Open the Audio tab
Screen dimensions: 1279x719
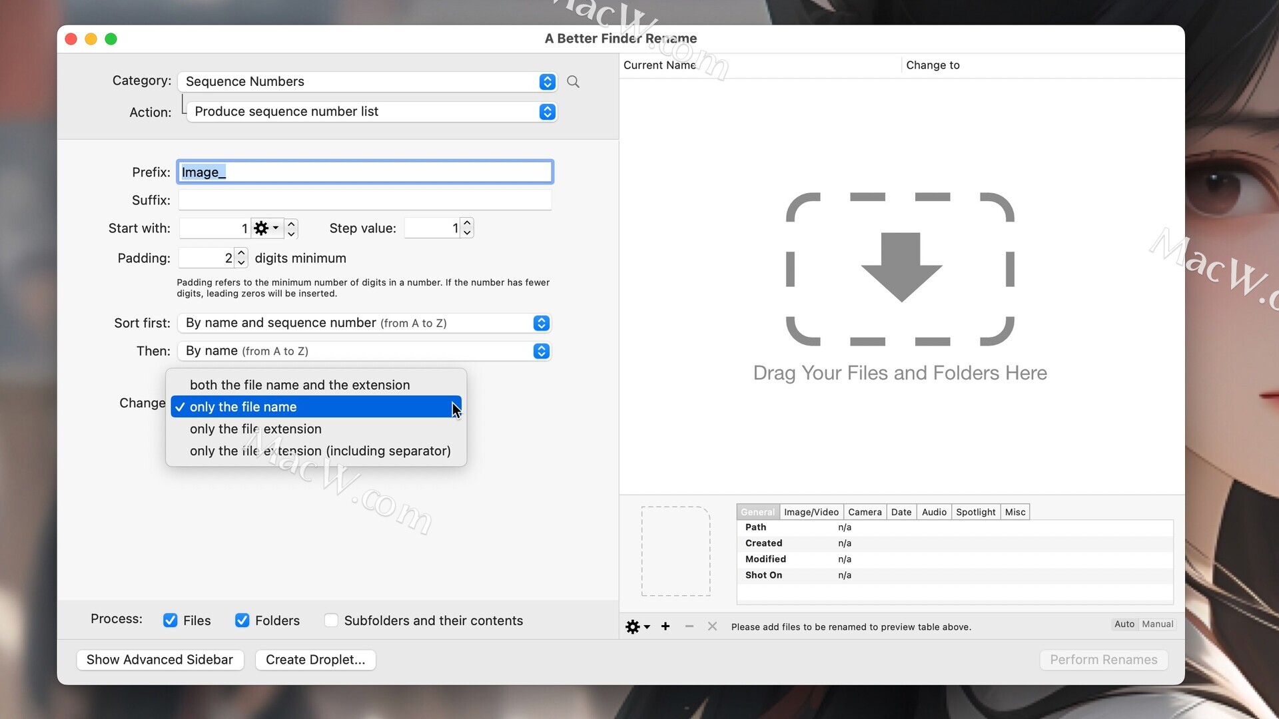[934, 512]
